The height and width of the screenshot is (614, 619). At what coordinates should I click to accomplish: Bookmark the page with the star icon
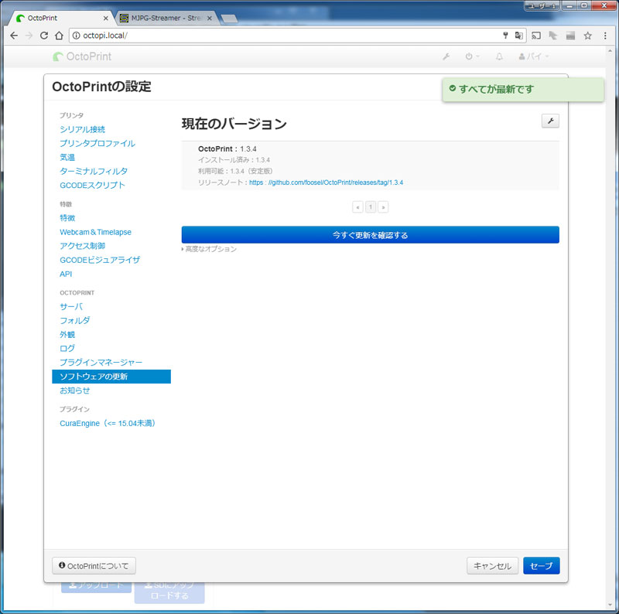tap(588, 36)
